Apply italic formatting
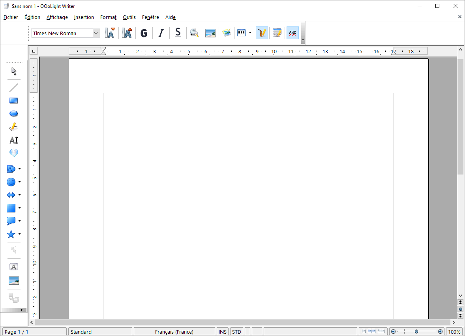 click(161, 33)
